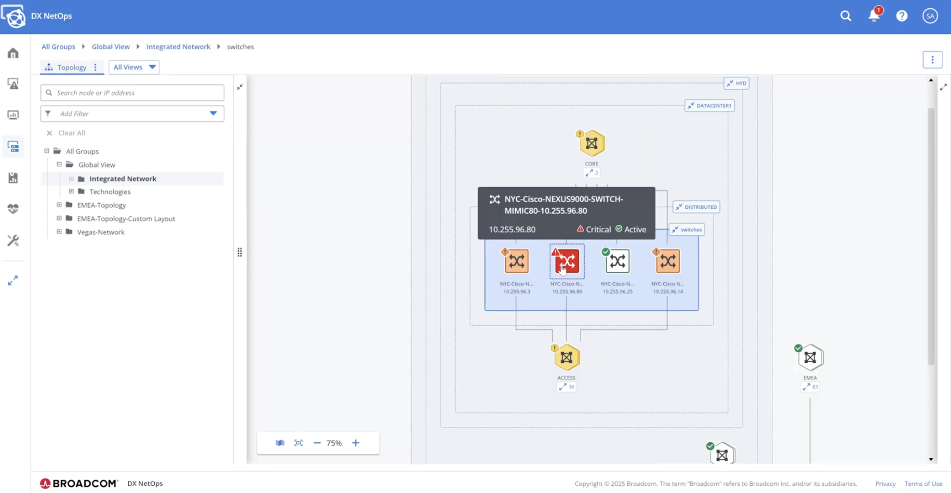The height and width of the screenshot is (493, 951).
Task: Toggle the minimap in the topology toolbar
Action: 280,442
